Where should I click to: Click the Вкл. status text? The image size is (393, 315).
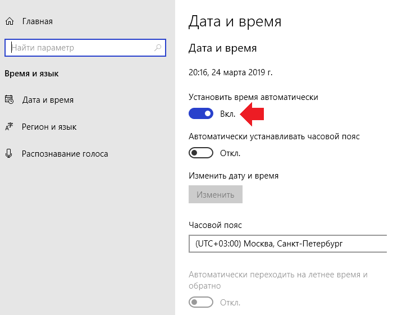click(227, 114)
